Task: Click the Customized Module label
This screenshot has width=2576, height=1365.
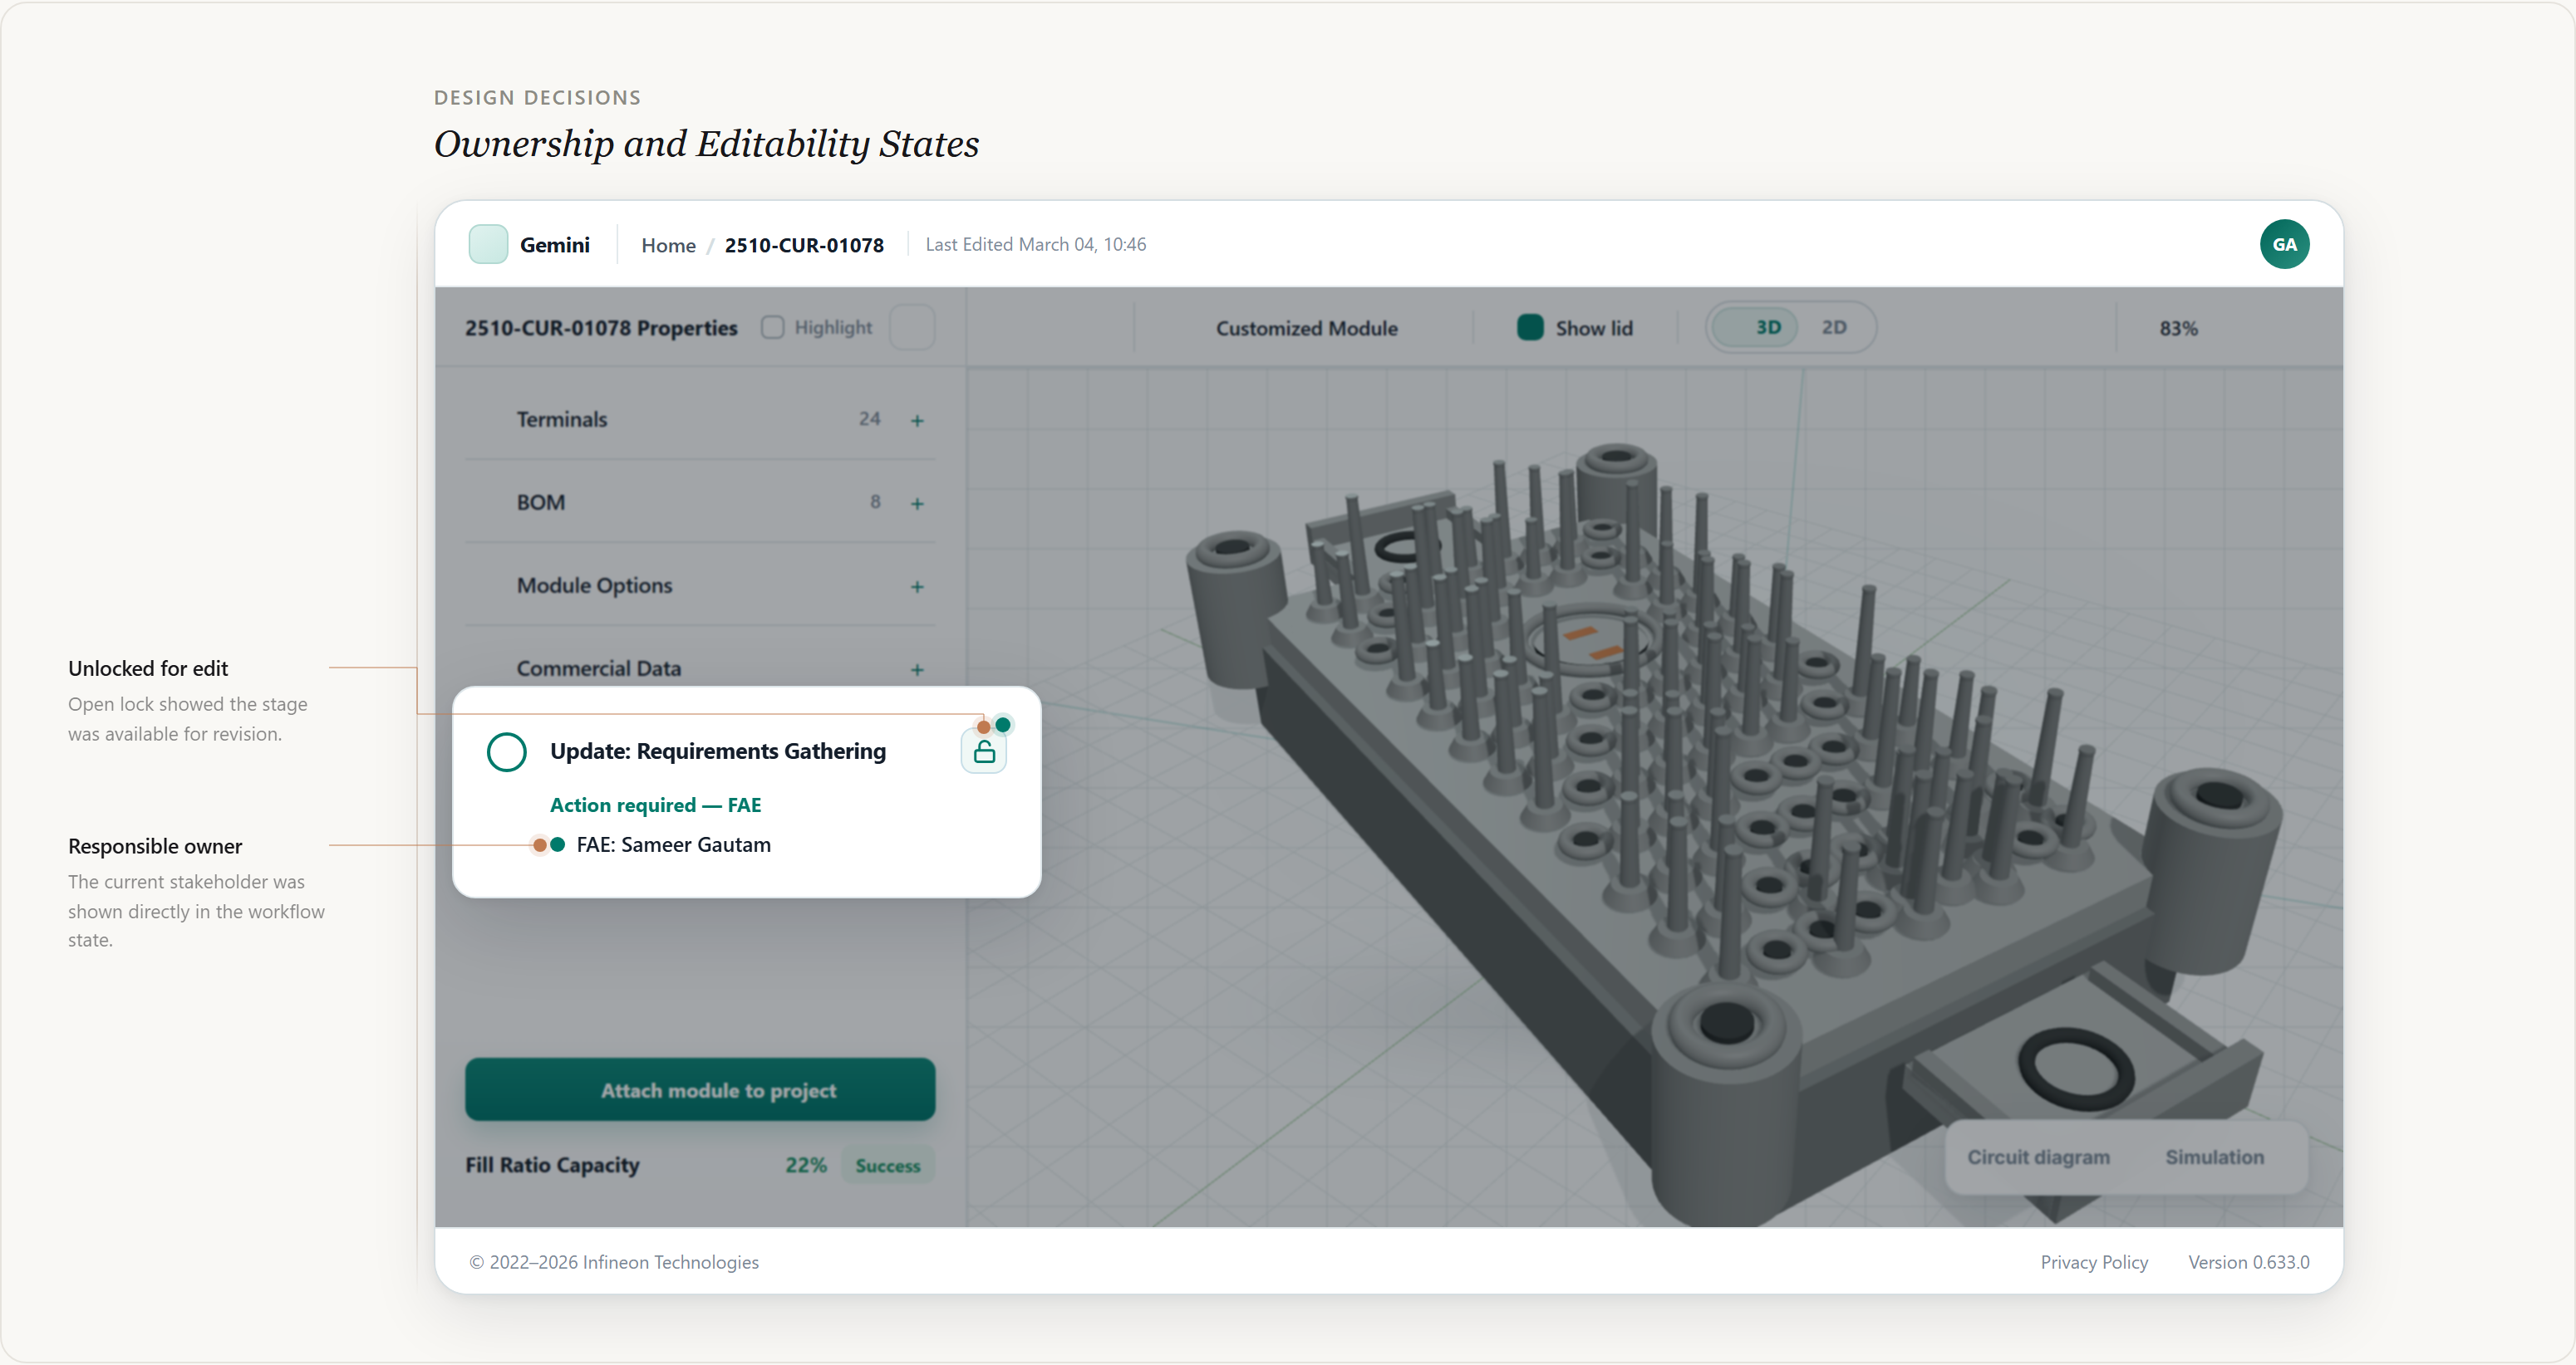Action: pos(1306,328)
